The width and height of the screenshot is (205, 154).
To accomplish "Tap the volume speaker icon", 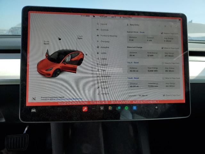I will pos(157,107).
